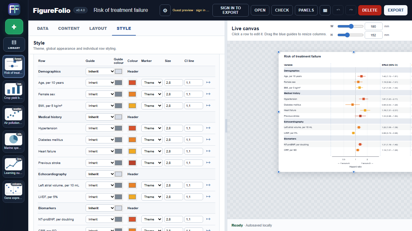Screen dimensions: 412x231
Task: Redo the last action
Action: point(351,10)
